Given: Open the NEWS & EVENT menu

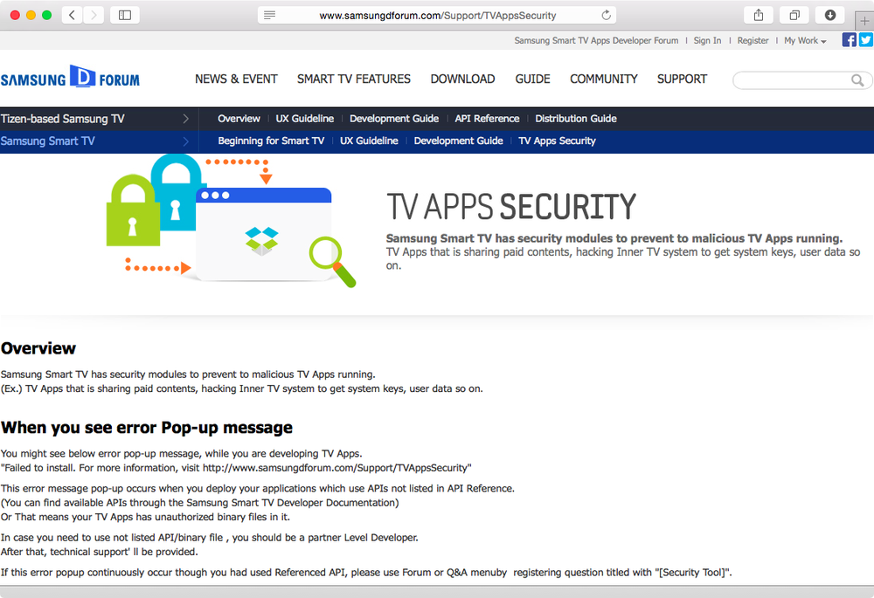Looking at the screenshot, I should pos(236,79).
